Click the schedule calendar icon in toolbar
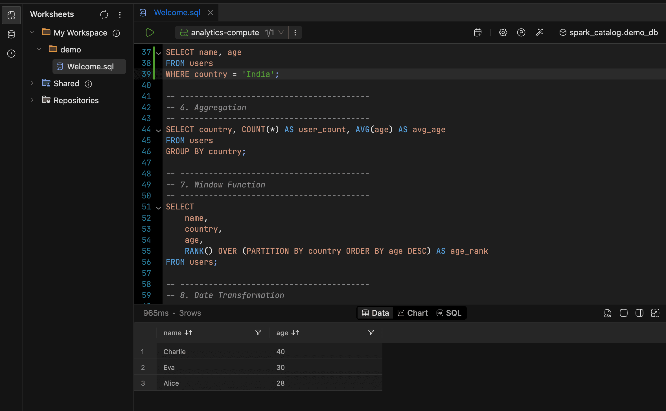The height and width of the screenshot is (411, 666). [477, 32]
